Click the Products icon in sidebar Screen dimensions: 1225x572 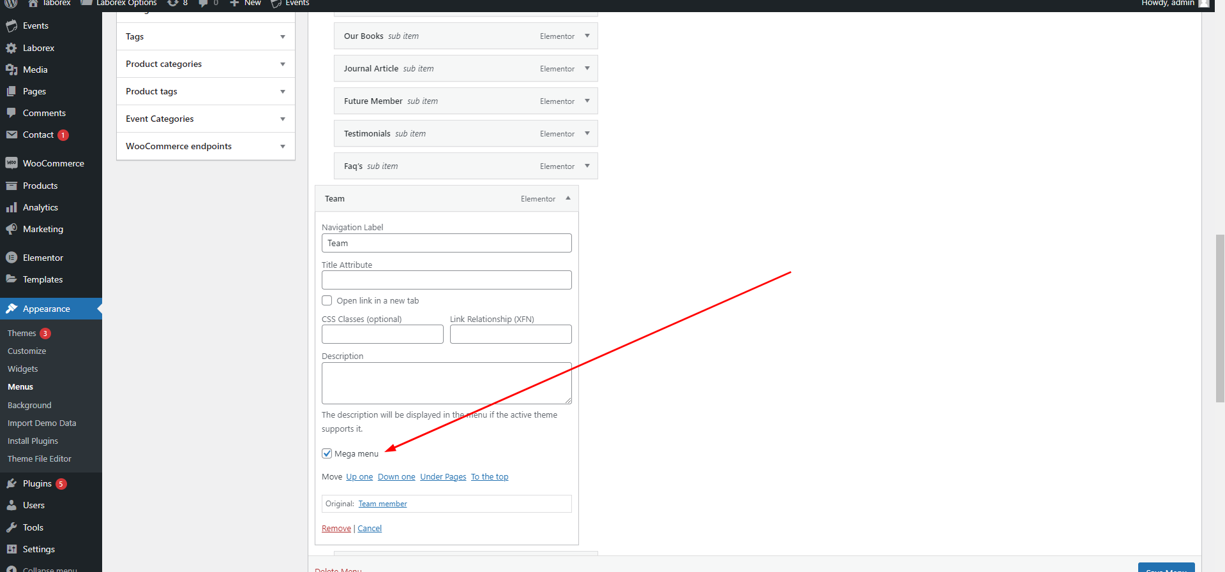(11, 186)
